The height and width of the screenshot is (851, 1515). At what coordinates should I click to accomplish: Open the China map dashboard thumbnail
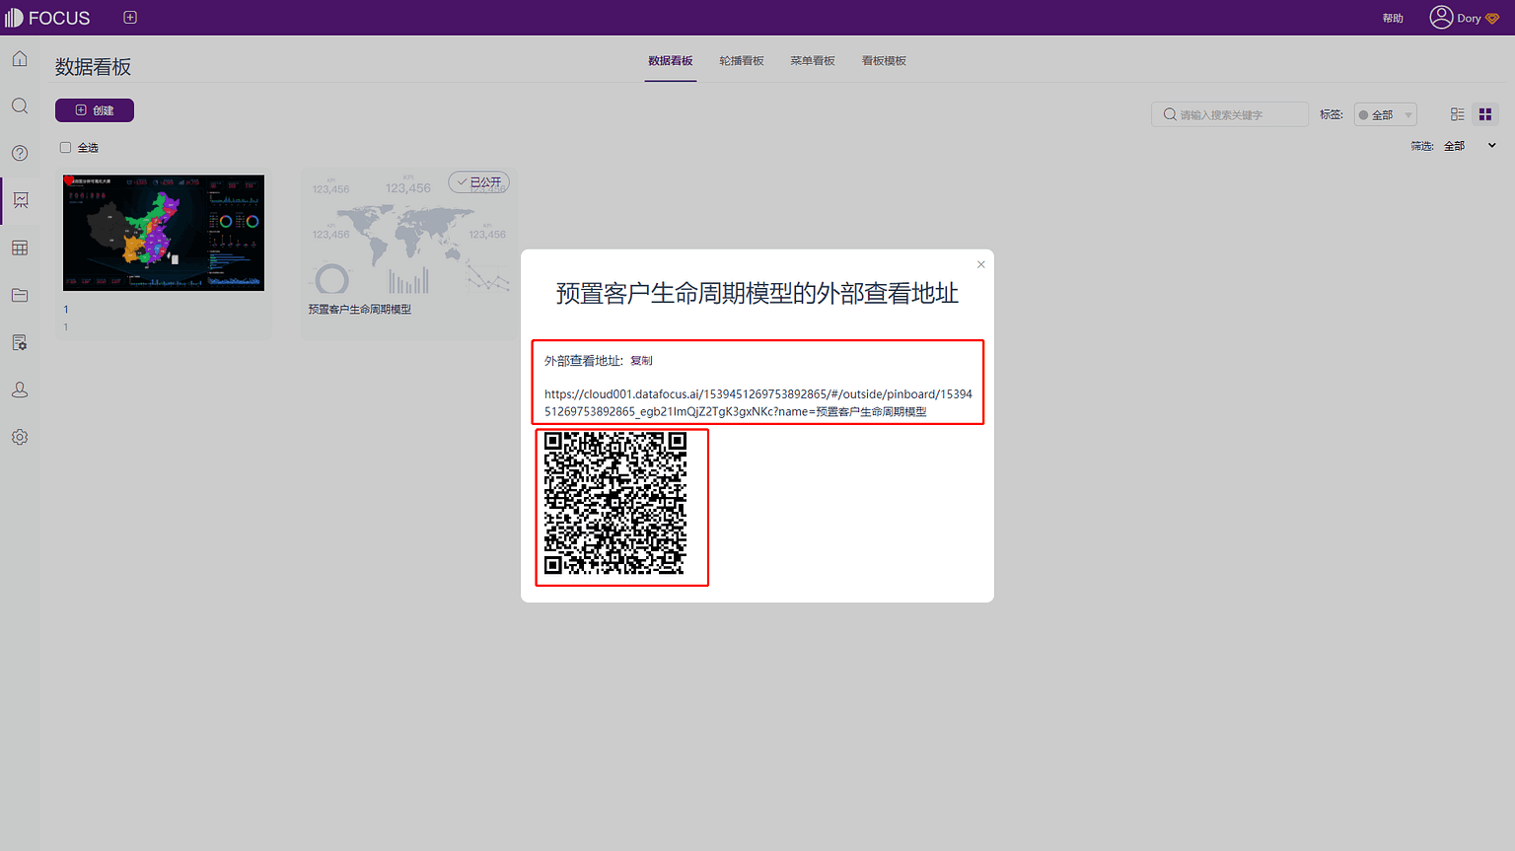(x=164, y=233)
